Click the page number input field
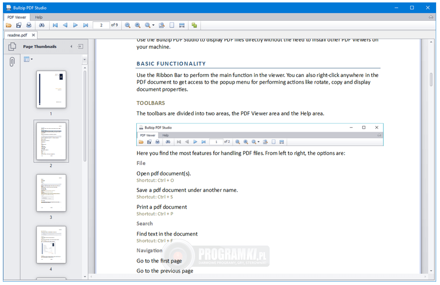Screen dimensions: 440x285 101,25
